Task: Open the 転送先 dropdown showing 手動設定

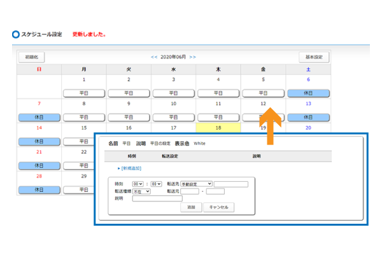Action: [x=196, y=184]
